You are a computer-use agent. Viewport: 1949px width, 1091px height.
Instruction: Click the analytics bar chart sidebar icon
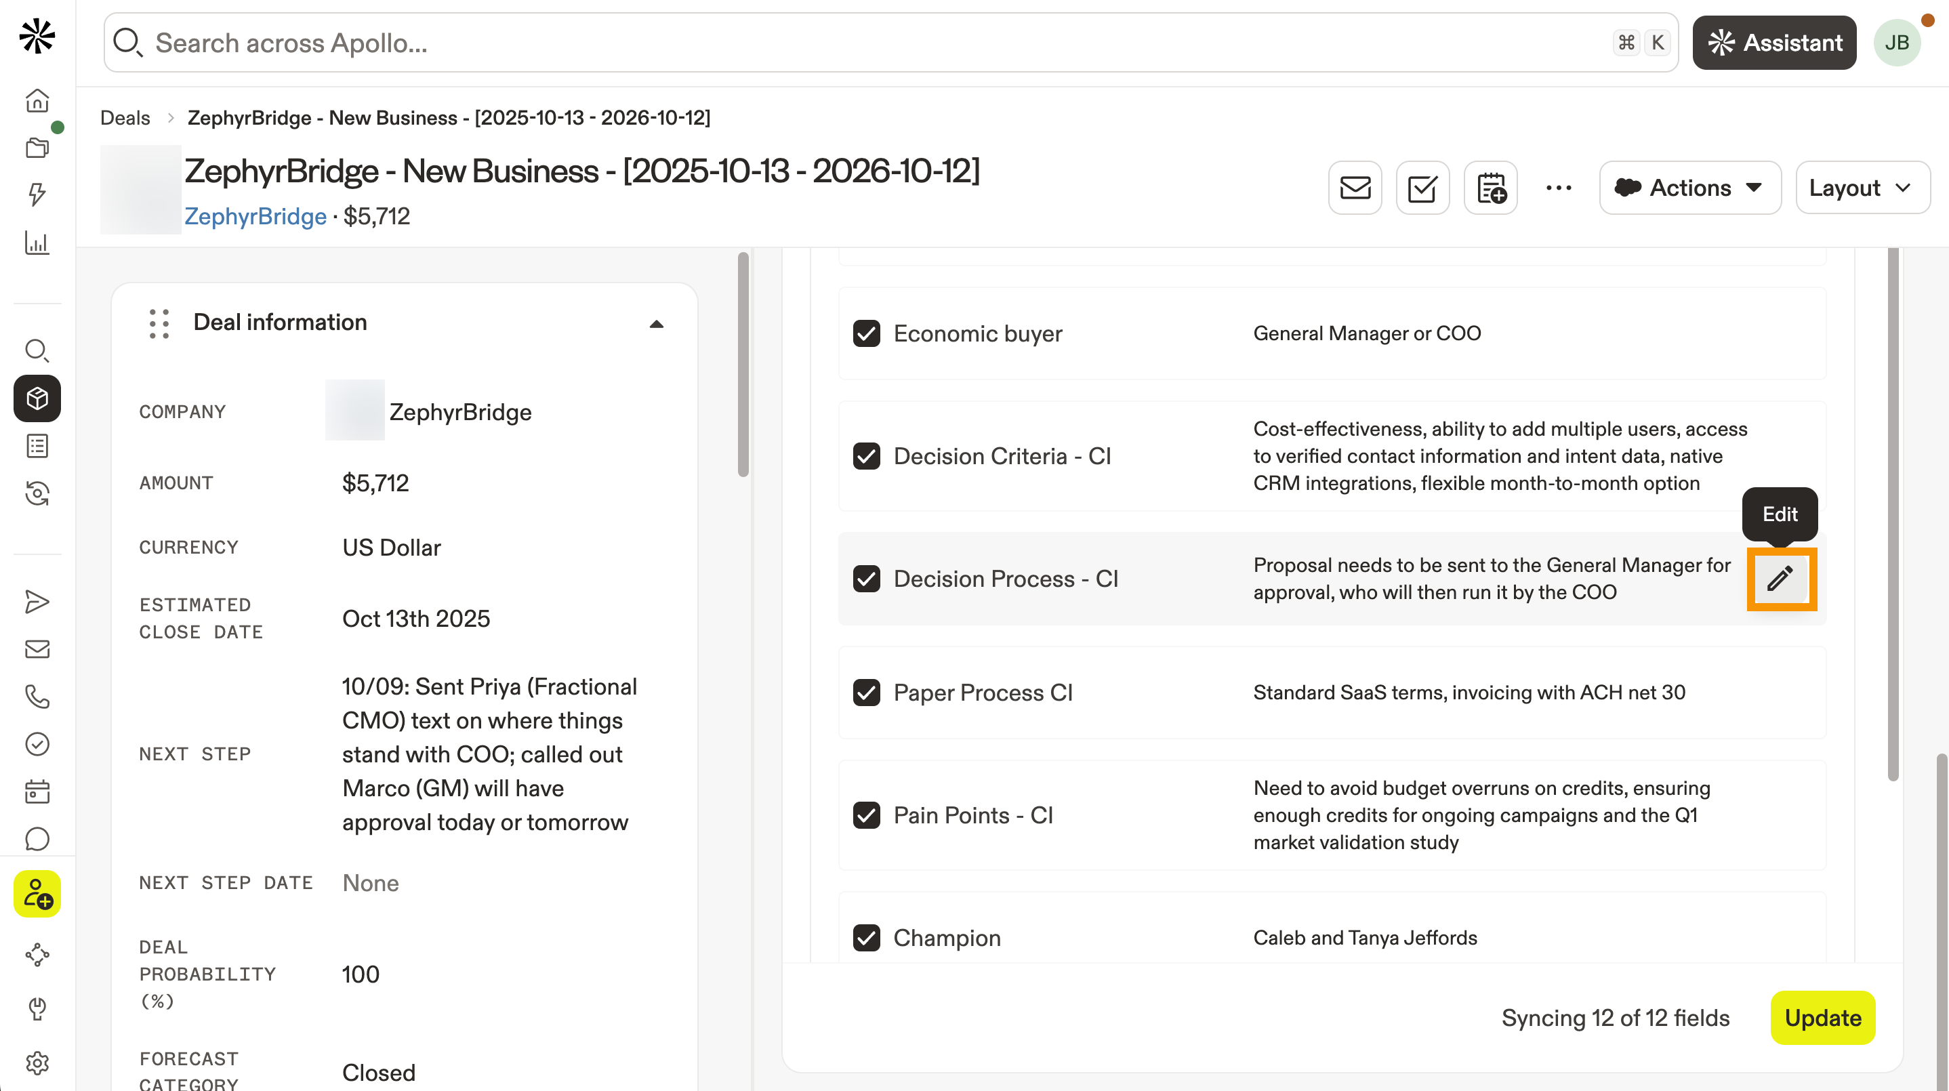(37, 243)
